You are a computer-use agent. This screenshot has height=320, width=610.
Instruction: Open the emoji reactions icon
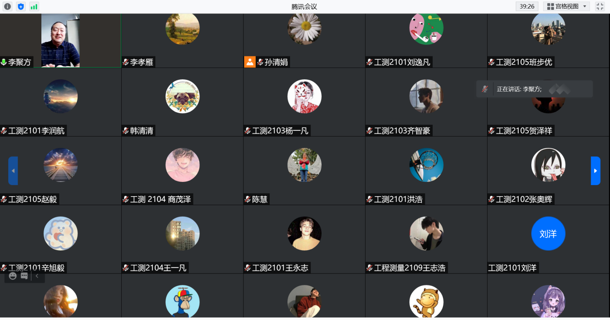(x=13, y=276)
